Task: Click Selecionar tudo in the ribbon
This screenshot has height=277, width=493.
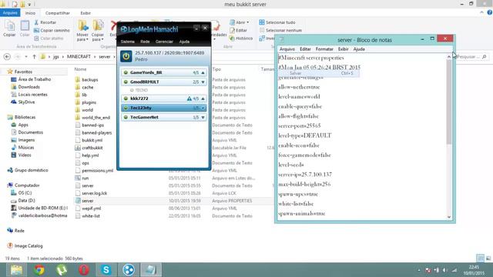Action: tap(277, 22)
